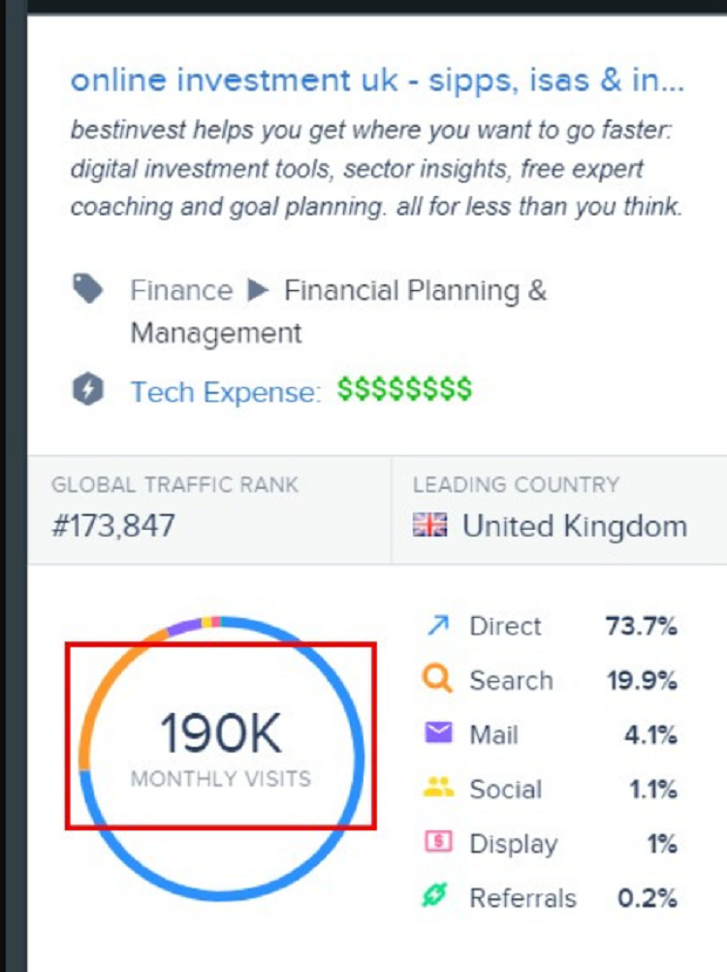Select Financial Planning & Management subcategory
The height and width of the screenshot is (972, 727).
pos(338,311)
